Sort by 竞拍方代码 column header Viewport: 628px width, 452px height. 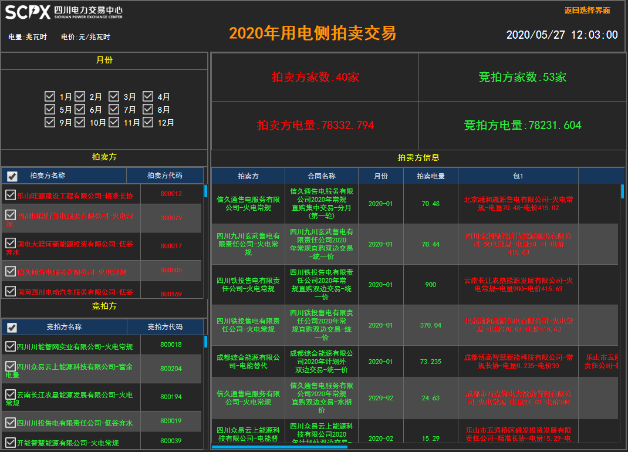click(x=164, y=327)
